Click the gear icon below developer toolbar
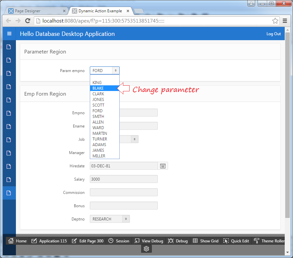The width and height of the screenshot is (293, 258). [146, 249]
